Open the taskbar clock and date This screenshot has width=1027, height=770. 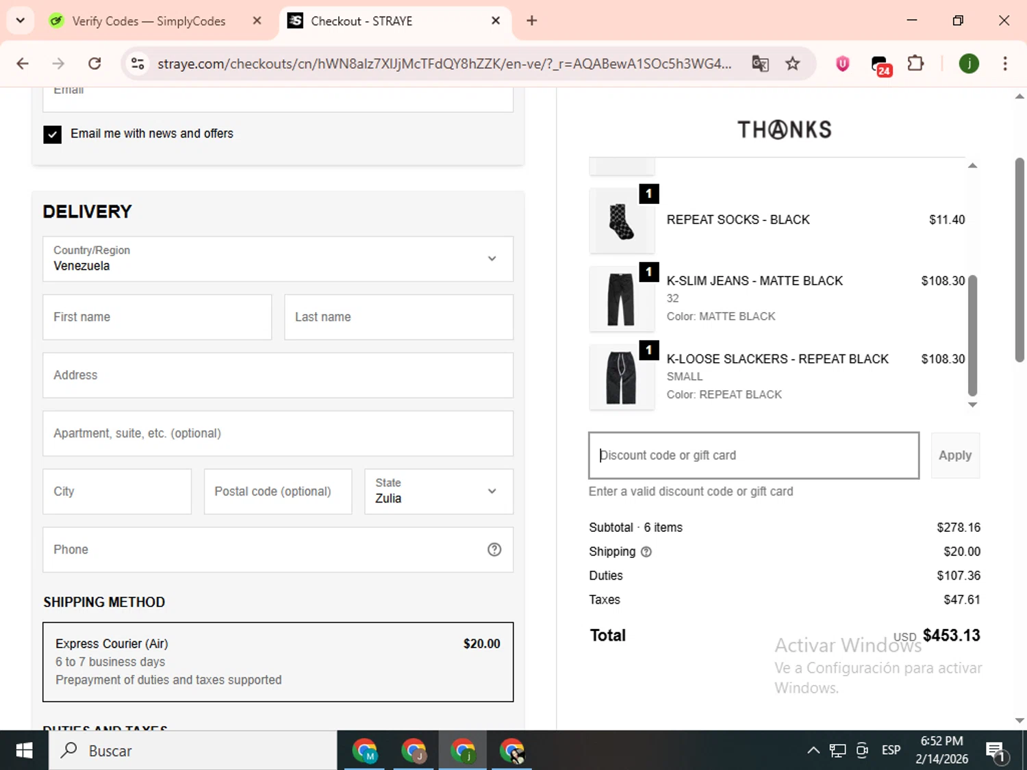(x=941, y=750)
